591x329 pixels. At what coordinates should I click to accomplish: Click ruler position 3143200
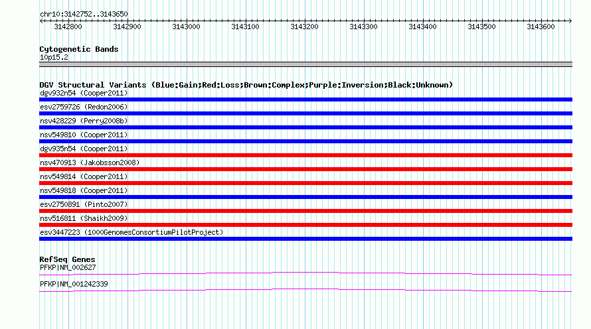(305, 27)
